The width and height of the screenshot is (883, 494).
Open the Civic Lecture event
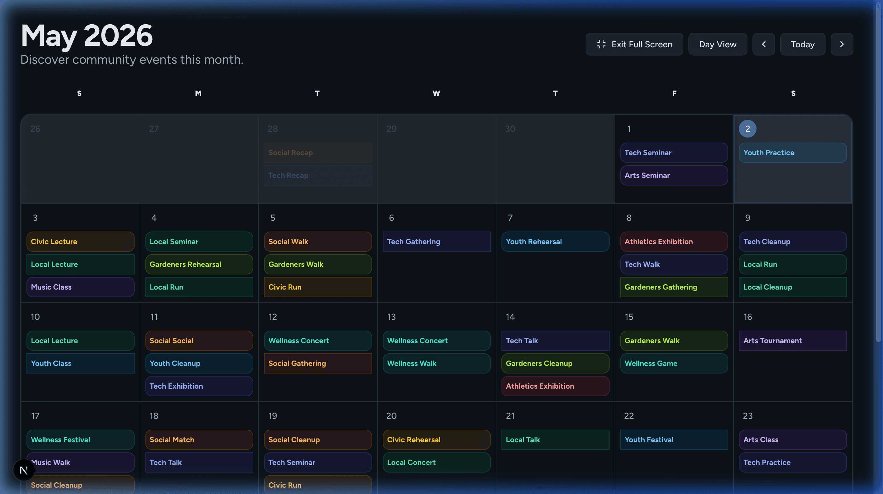click(80, 242)
